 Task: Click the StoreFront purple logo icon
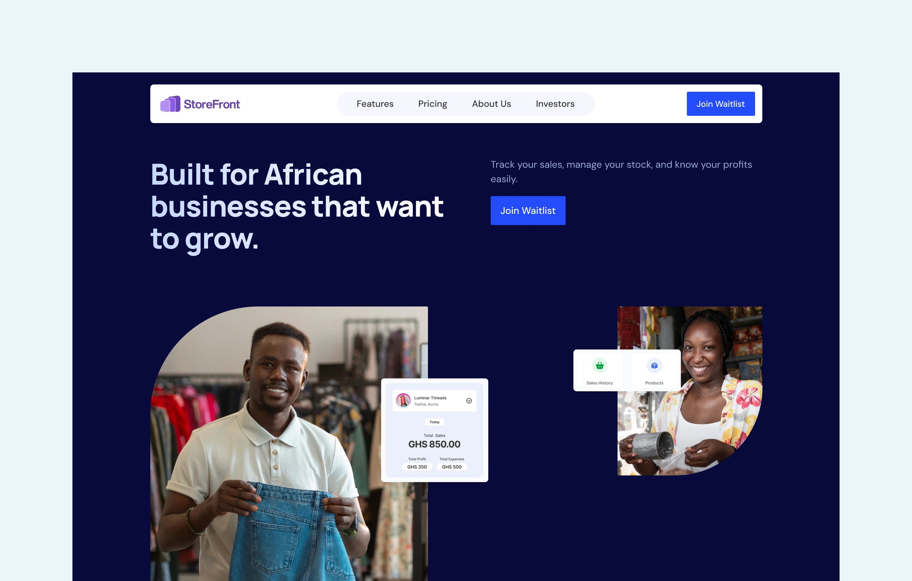tap(170, 104)
